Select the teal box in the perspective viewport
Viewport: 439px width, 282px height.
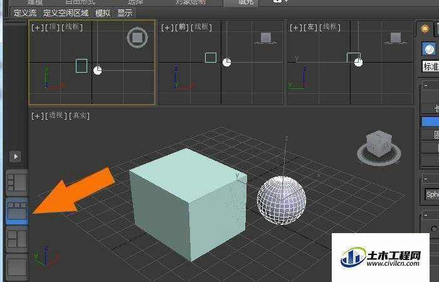pyautogui.click(x=188, y=204)
